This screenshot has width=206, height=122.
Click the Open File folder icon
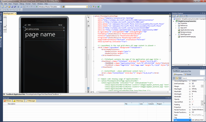[9, 7]
